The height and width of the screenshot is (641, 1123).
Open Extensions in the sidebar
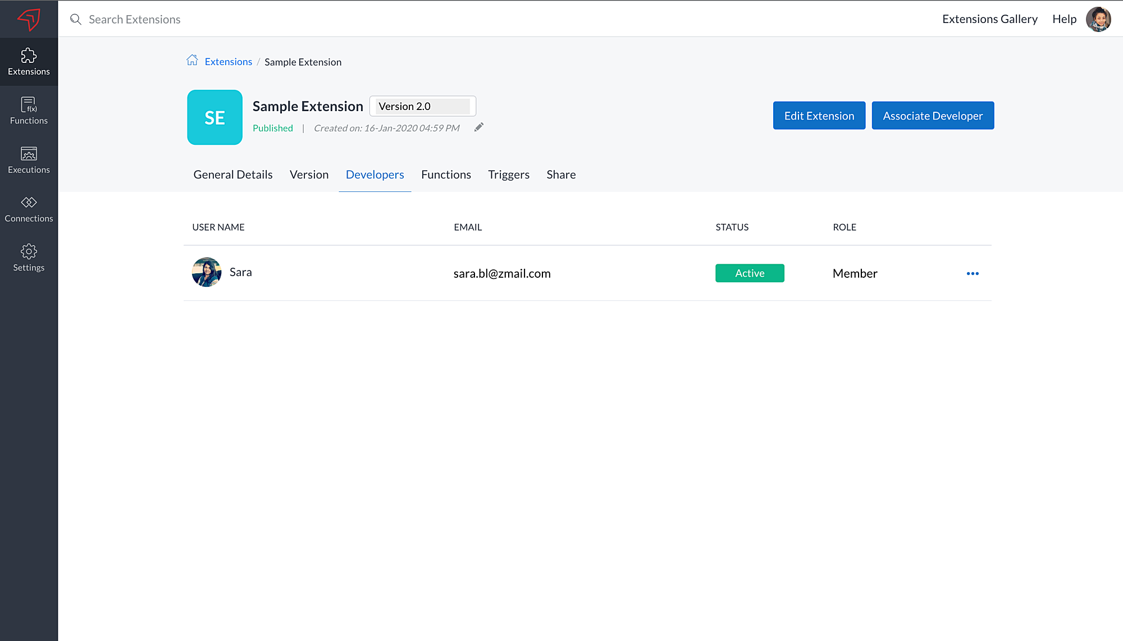click(29, 62)
